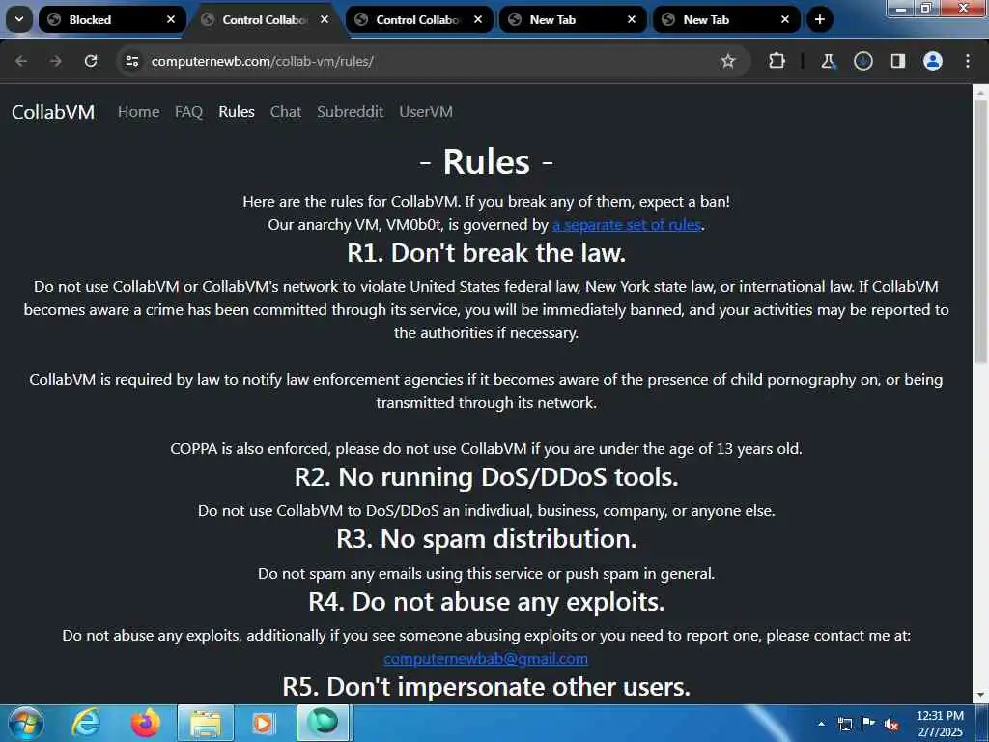
Task: Open the network tray icon
Action: [x=845, y=724]
